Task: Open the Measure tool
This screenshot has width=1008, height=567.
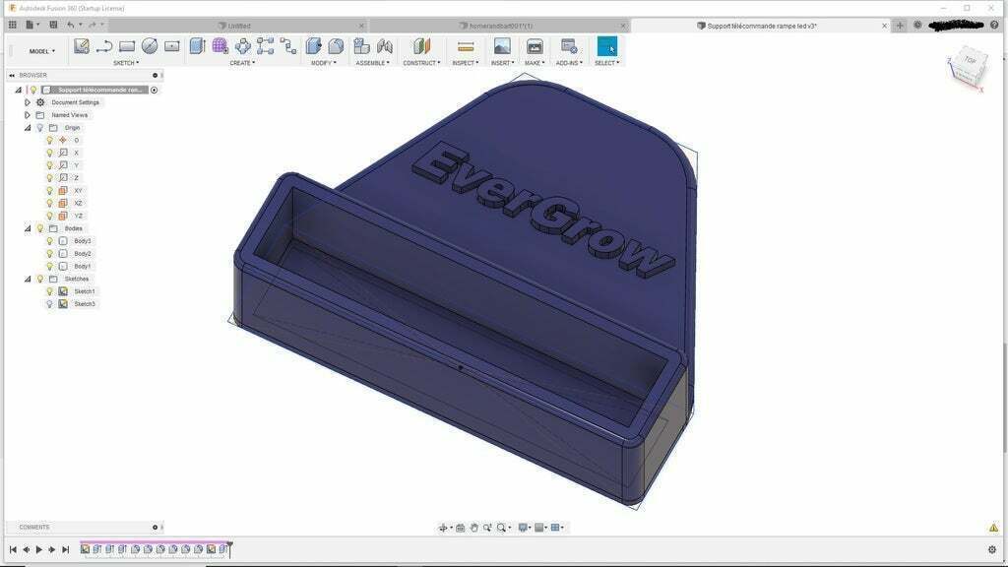Action: 466,46
